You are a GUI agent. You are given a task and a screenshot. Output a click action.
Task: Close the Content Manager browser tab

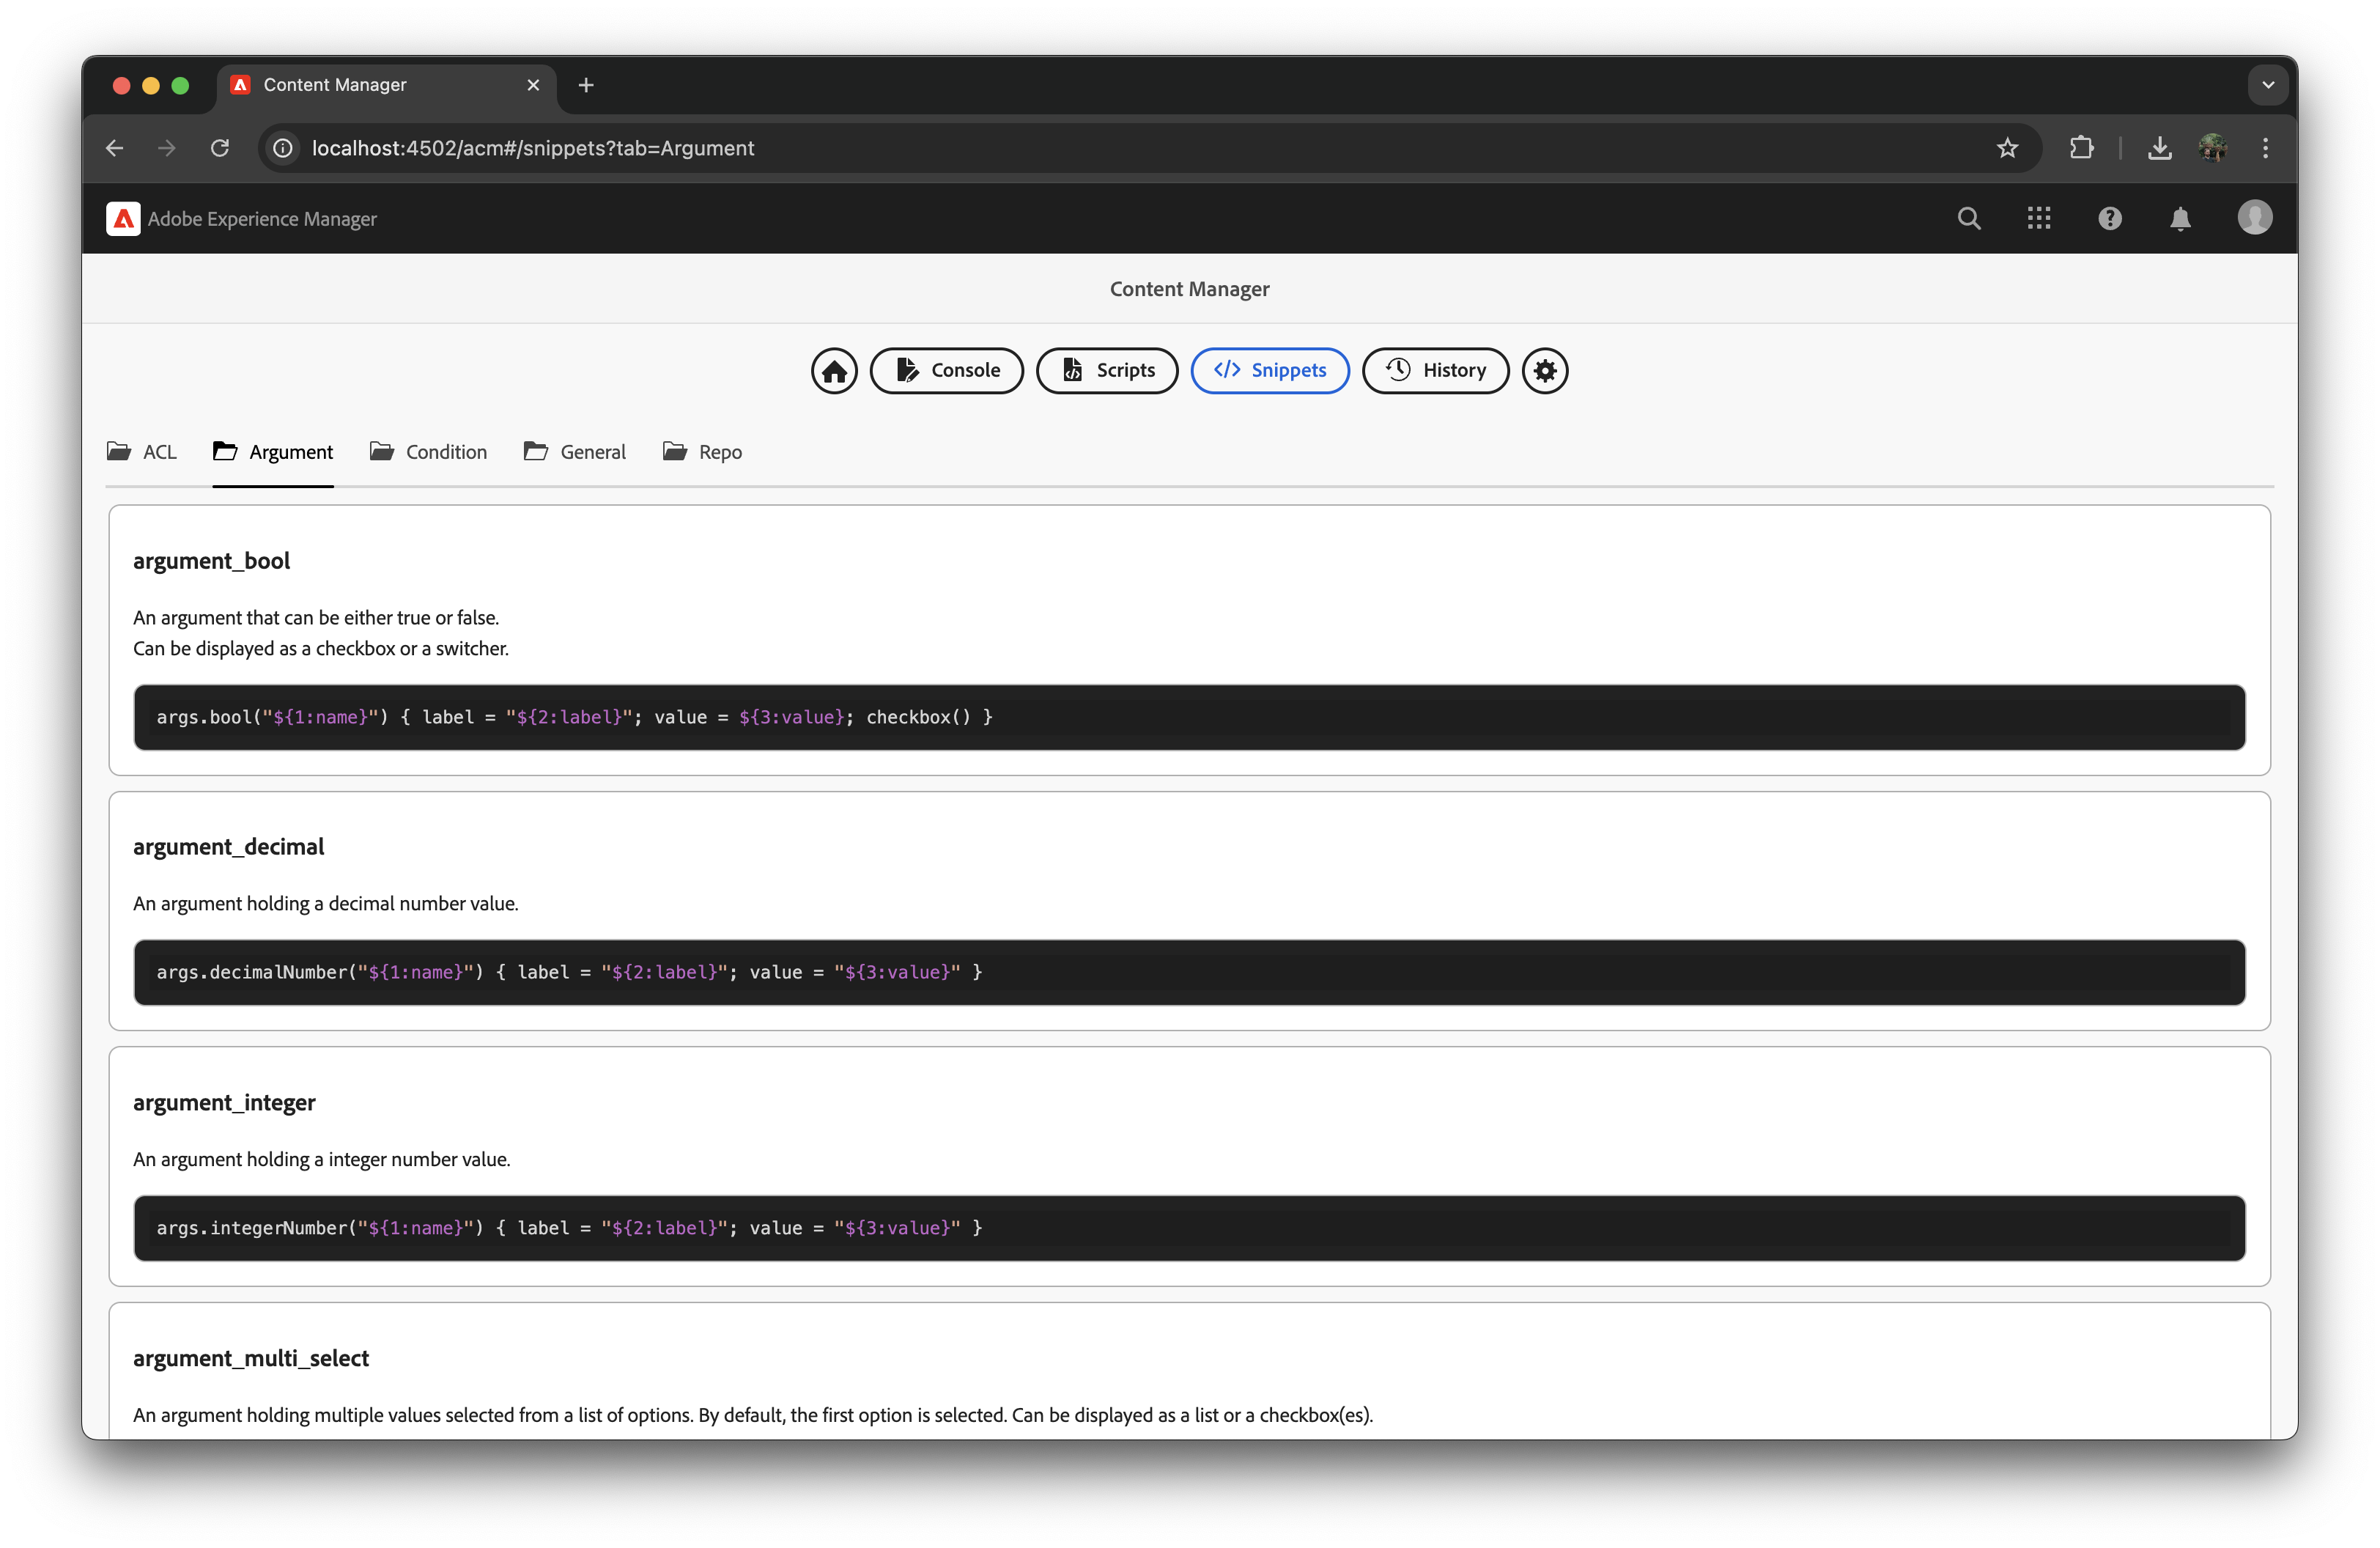coord(533,85)
